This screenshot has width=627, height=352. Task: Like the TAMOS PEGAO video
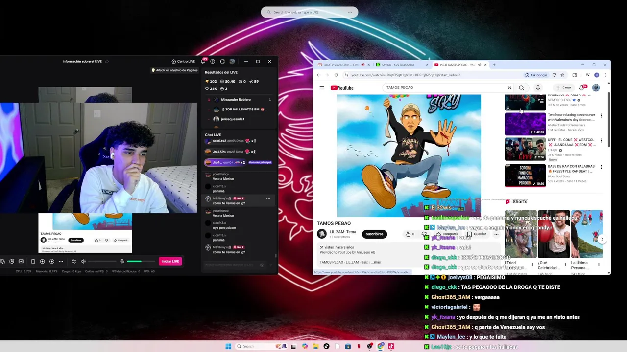pos(409,234)
